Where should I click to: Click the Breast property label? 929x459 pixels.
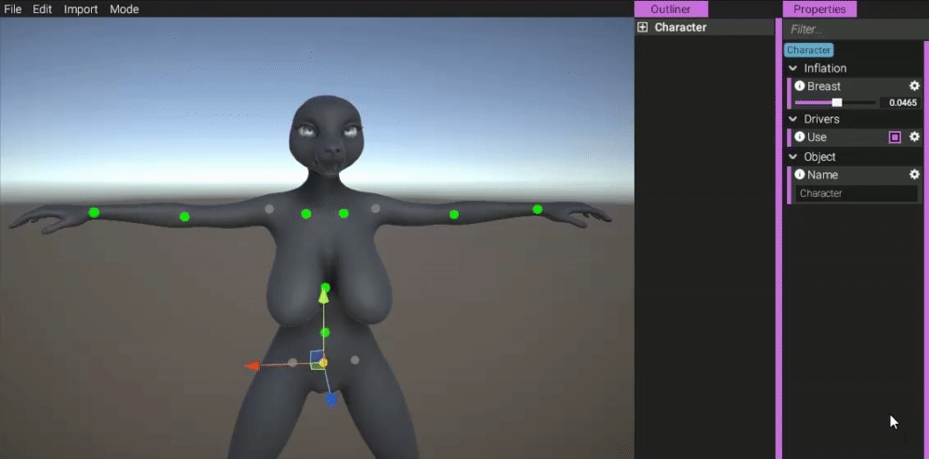[x=823, y=85]
